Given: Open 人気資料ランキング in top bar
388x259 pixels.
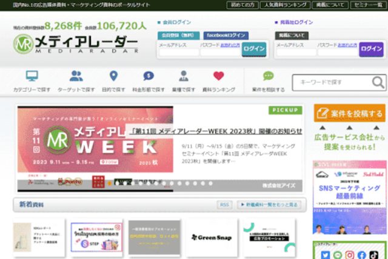Looking at the screenshot, I should pos(286,5).
